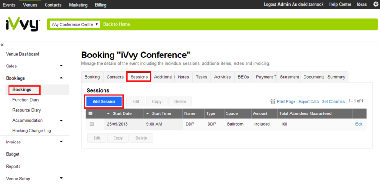Viewport: 380px width, 189px height.
Task: Open the Statement tab
Action: click(x=288, y=77)
